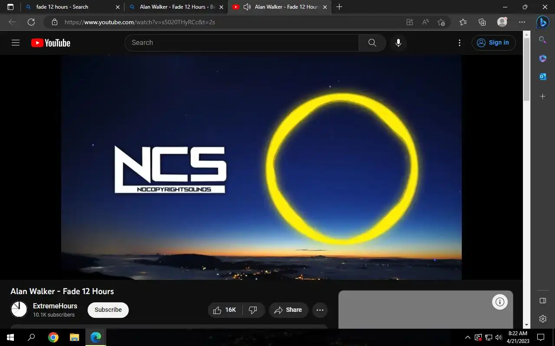Open Edge Favorites list

[463, 22]
